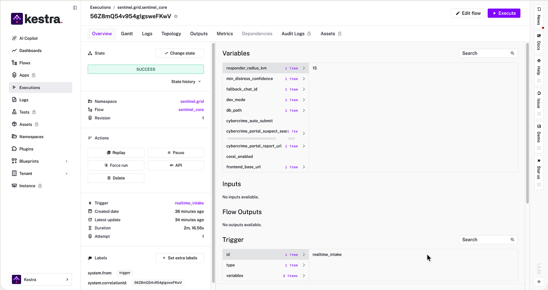Image resolution: width=548 pixels, height=290 pixels.
Task: Click the search icon in Variables search
Action: (512, 53)
